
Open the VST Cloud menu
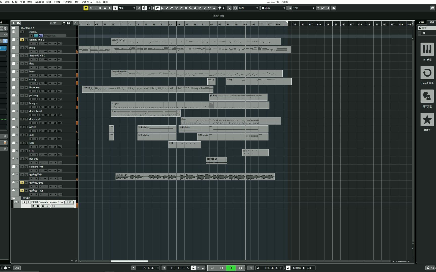coord(88,2)
